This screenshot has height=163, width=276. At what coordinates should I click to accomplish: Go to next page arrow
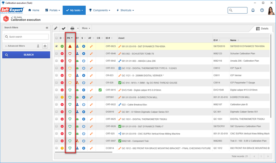coord(268,156)
